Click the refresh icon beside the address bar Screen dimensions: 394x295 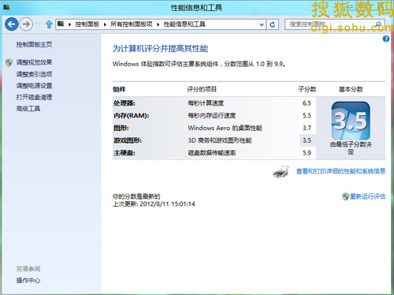(x=273, y=24)
